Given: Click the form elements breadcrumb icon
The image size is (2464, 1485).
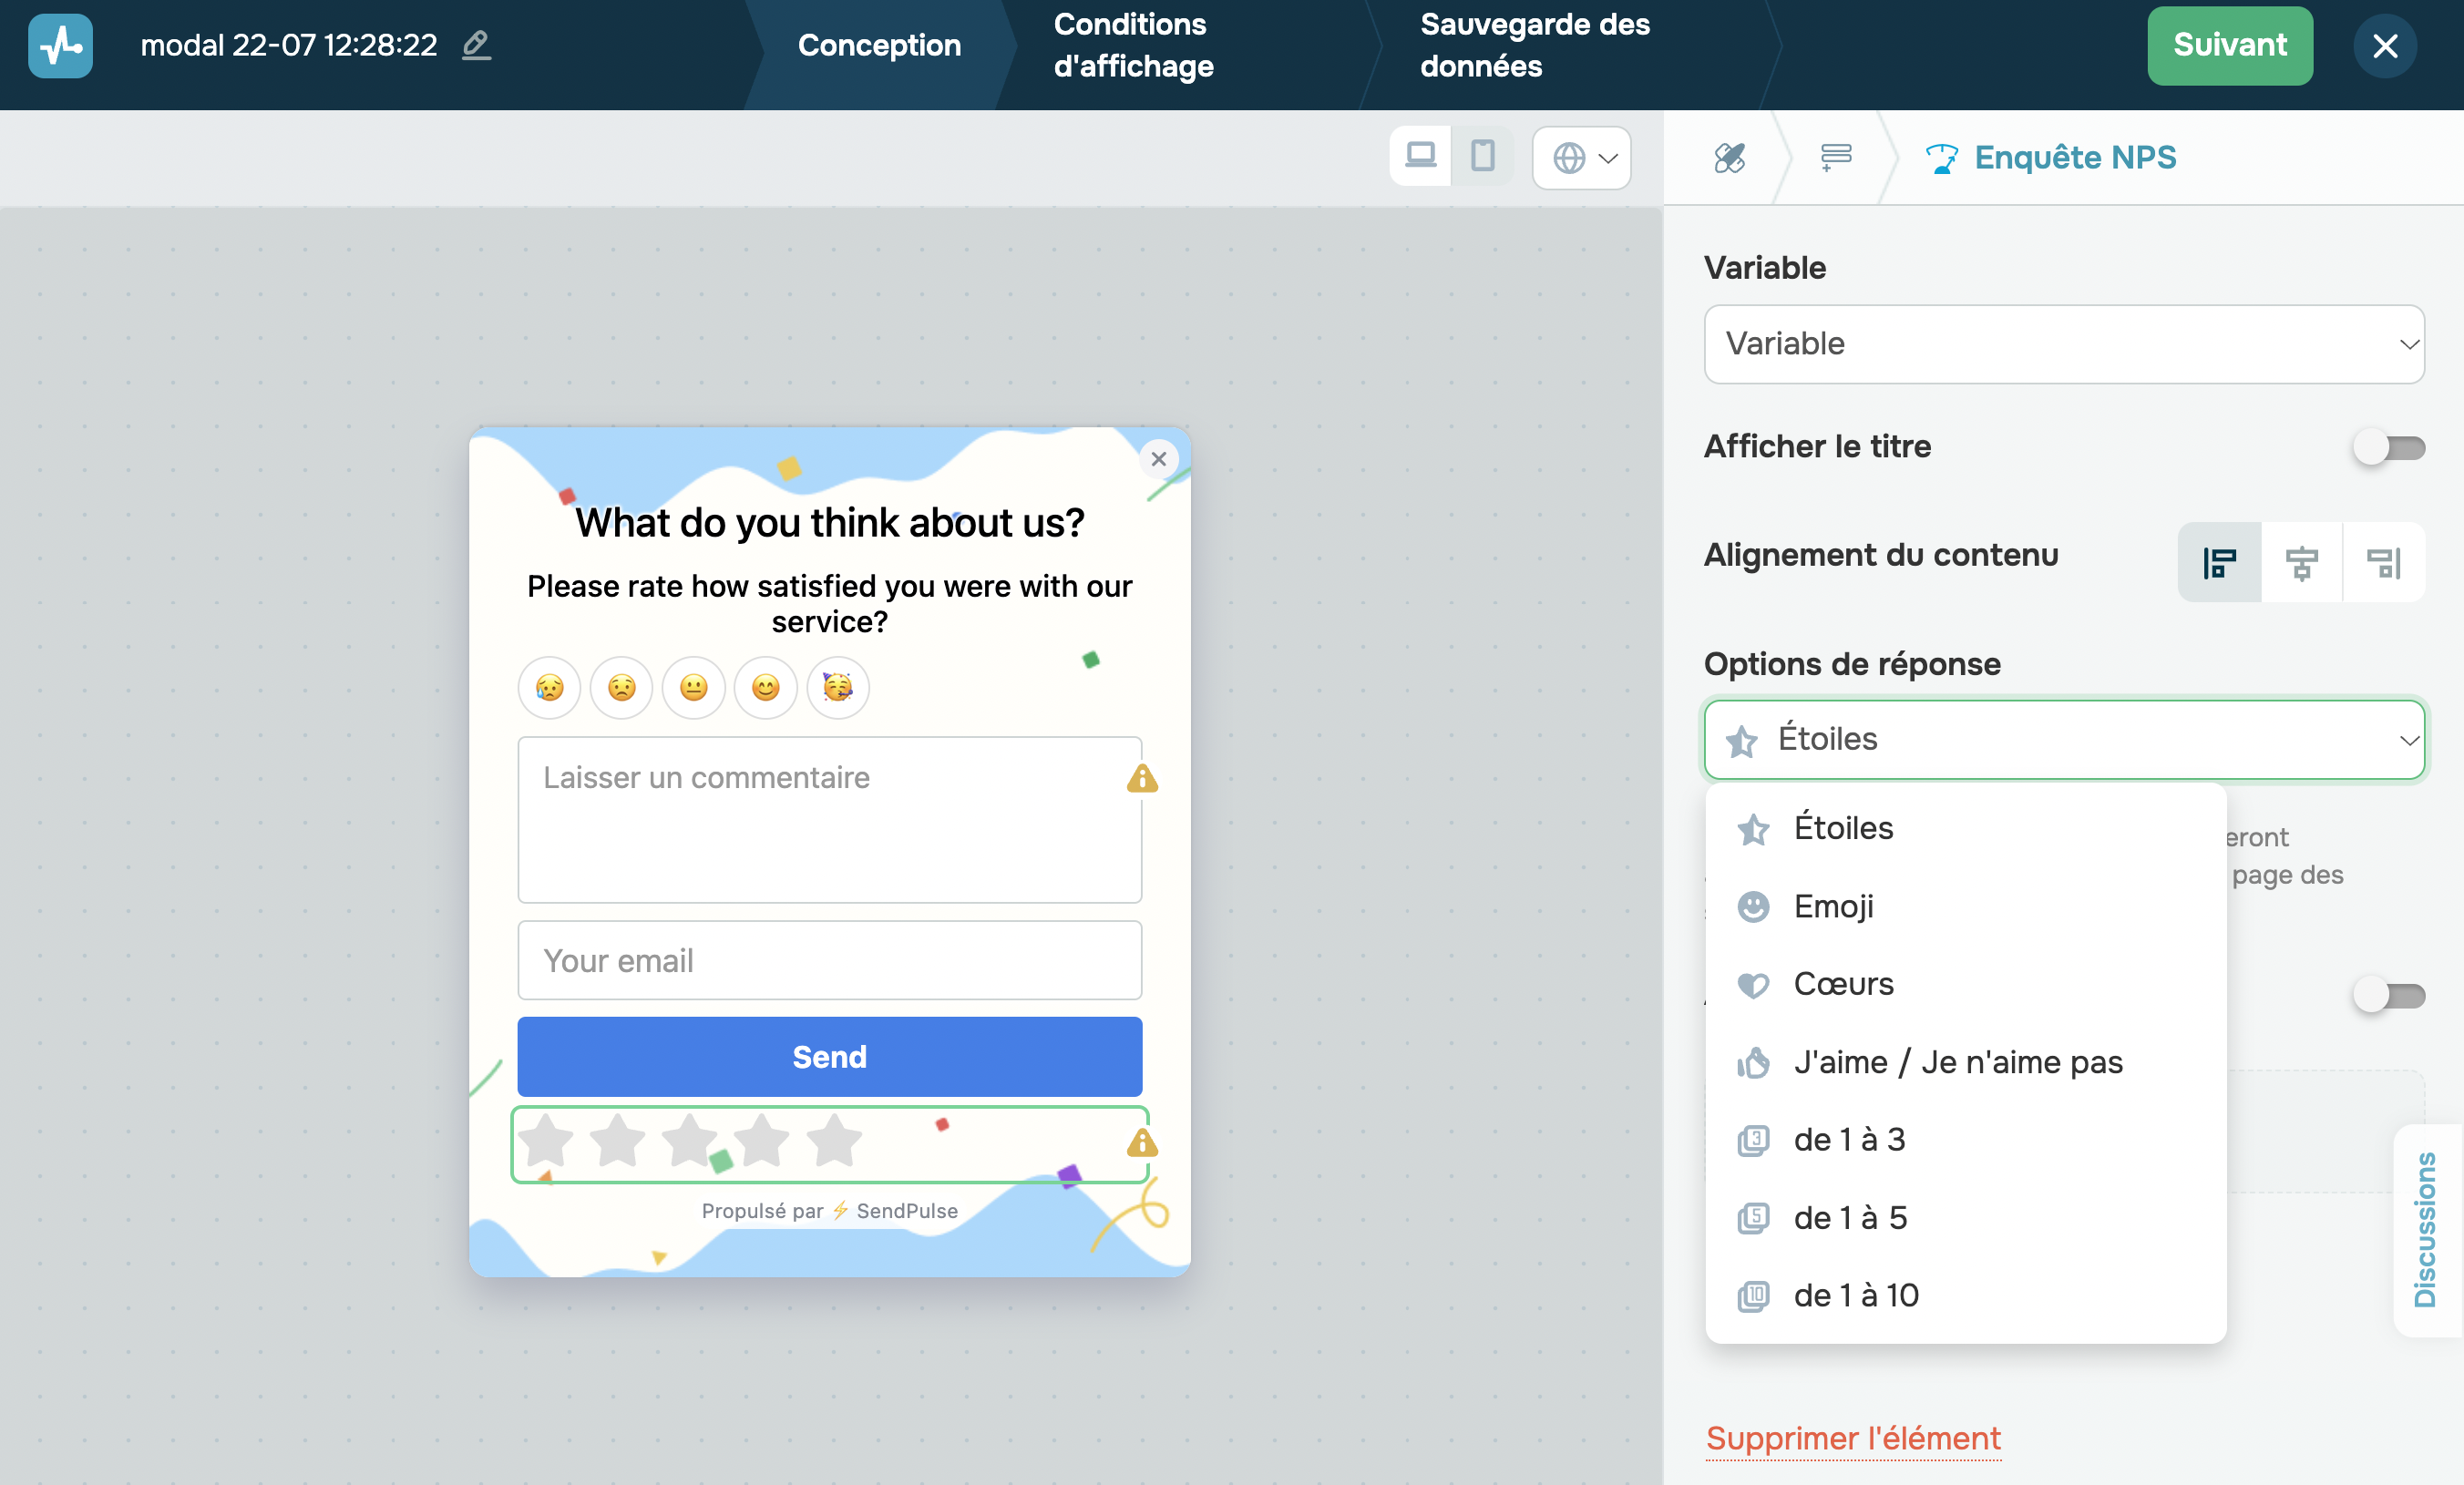Looking at the screenshot, I should click(x=1835, y=157).
